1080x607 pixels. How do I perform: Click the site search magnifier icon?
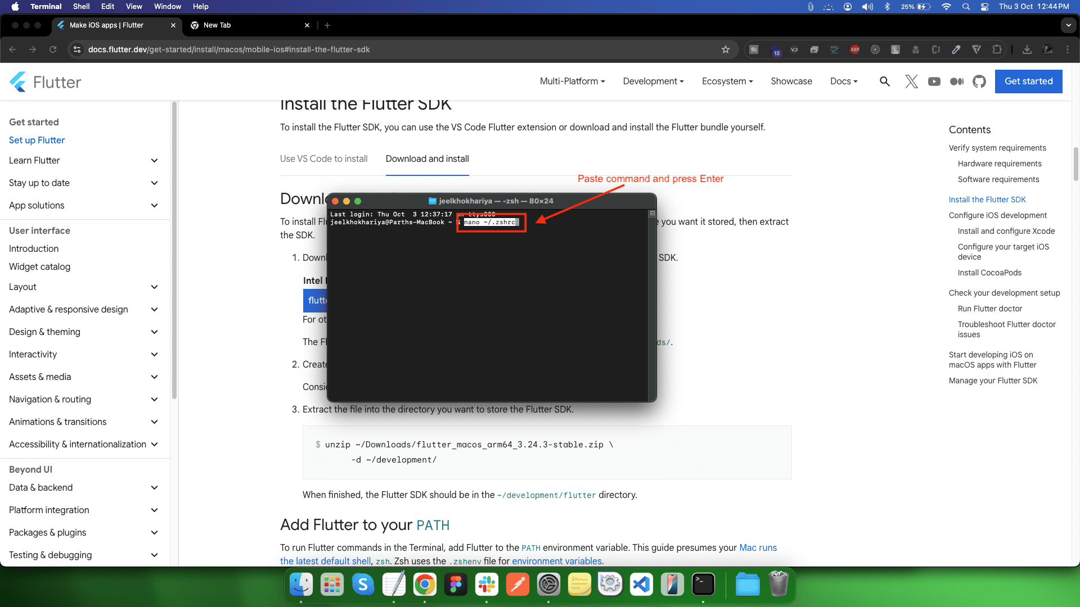(x=885, y=81)
